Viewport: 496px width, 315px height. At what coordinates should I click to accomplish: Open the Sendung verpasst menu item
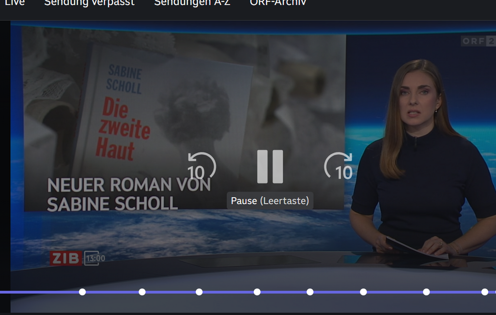pyautogui.click(x=89, y=3)
